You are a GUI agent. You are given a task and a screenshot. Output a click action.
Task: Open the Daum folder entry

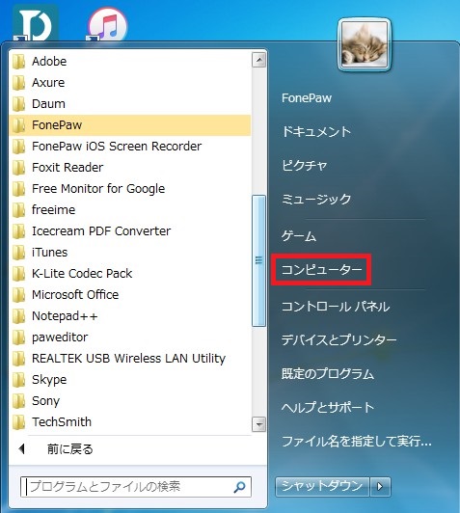pyautogui.click(x=48, y=104)
